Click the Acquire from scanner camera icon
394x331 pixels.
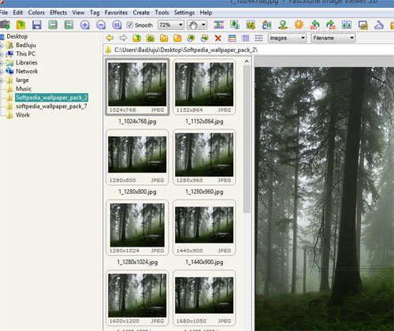(x=5, y=24)
